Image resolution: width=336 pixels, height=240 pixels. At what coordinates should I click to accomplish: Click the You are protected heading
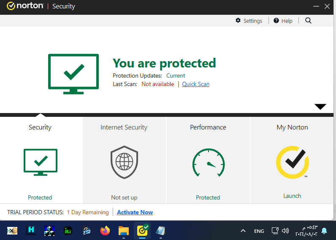[x=164, y=63]
